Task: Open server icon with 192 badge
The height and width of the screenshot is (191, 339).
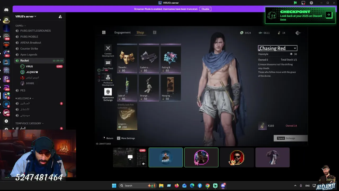Action: 6,87
